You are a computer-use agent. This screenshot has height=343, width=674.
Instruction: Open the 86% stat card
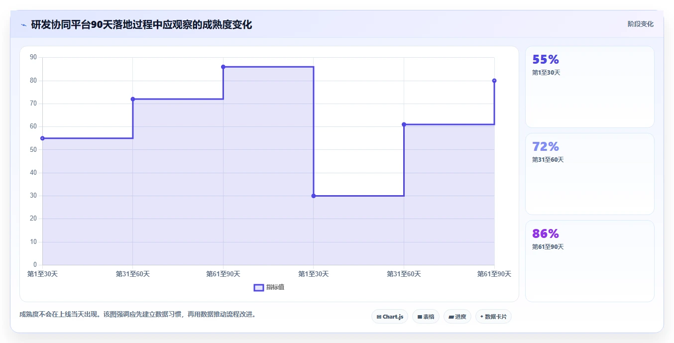(590, 261)
